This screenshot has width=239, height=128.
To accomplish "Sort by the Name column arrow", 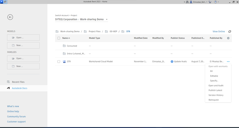I will (69, 38).
